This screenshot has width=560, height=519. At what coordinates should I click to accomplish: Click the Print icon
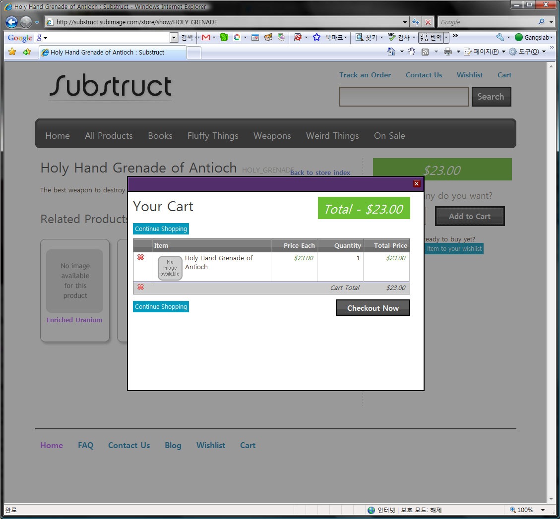pyautogui.click(x=447, y=52)
